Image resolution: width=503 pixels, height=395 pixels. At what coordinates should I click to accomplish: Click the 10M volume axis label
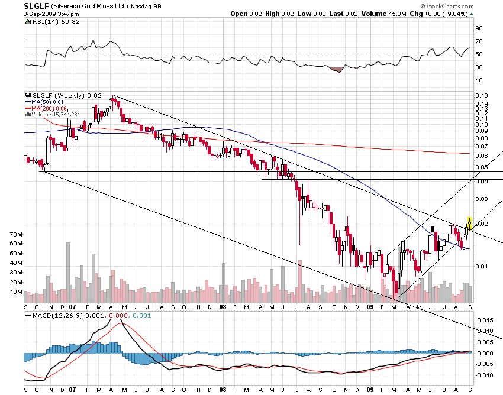16,292
